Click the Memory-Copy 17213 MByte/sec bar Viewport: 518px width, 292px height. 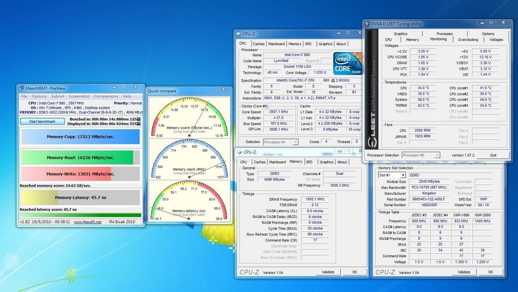[81, 137]
